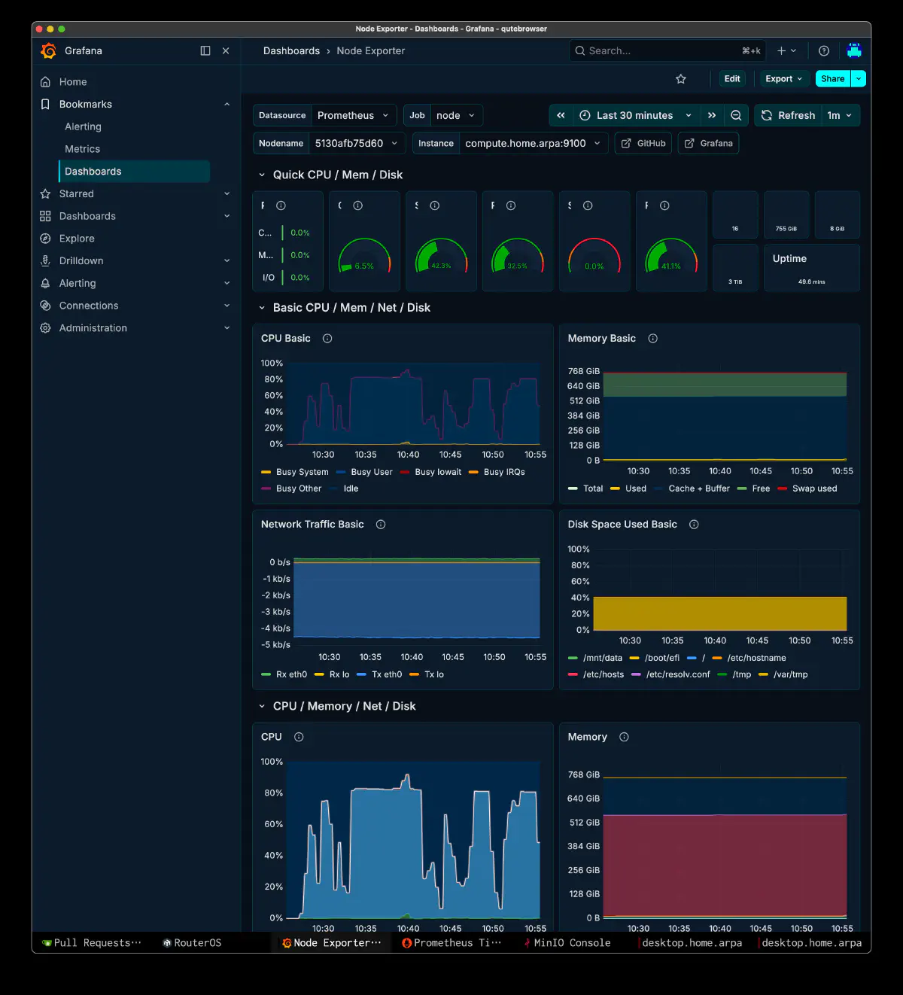Click the Share button
This screenshot has height=995, width=903.
832,78
